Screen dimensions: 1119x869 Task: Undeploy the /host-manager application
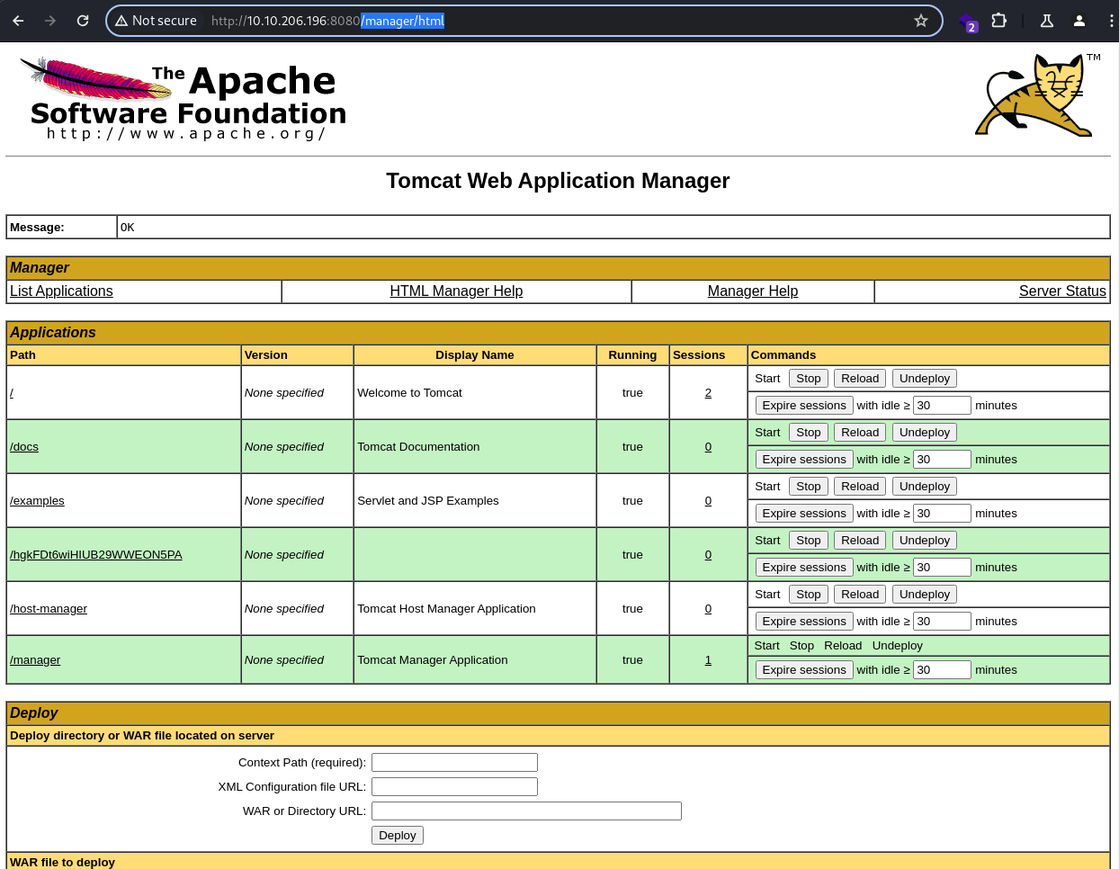(x=925, y=595)
